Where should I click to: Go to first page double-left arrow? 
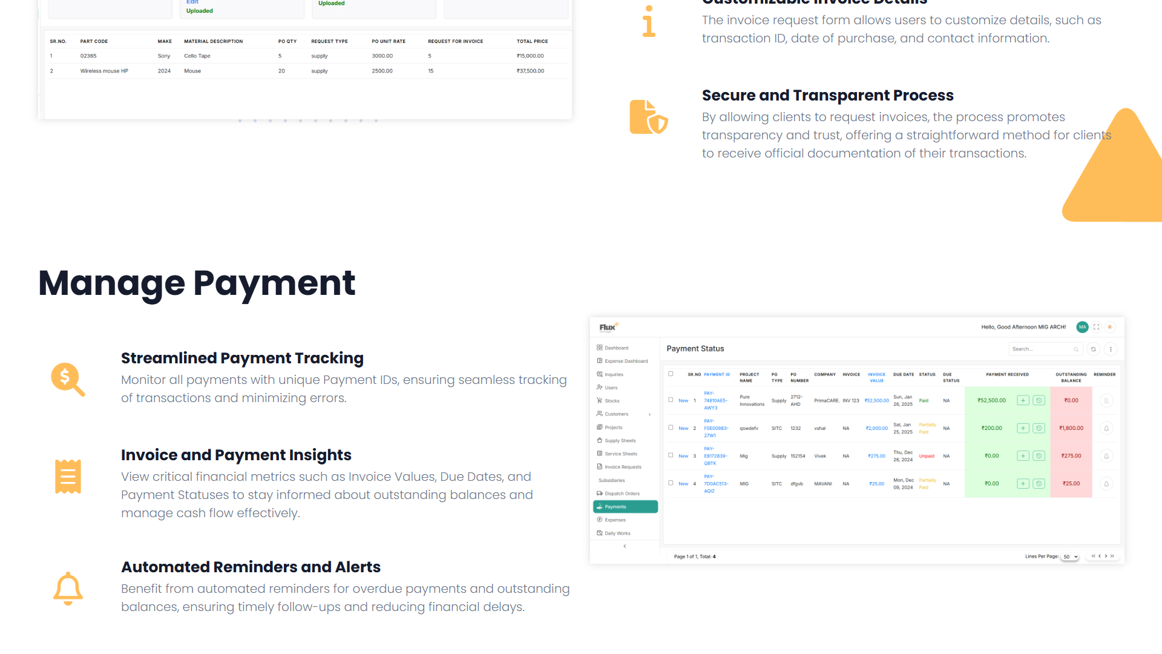coord(1093,556)
